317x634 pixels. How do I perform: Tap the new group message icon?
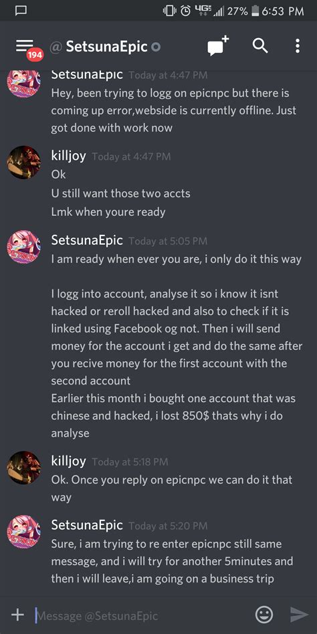219,45
